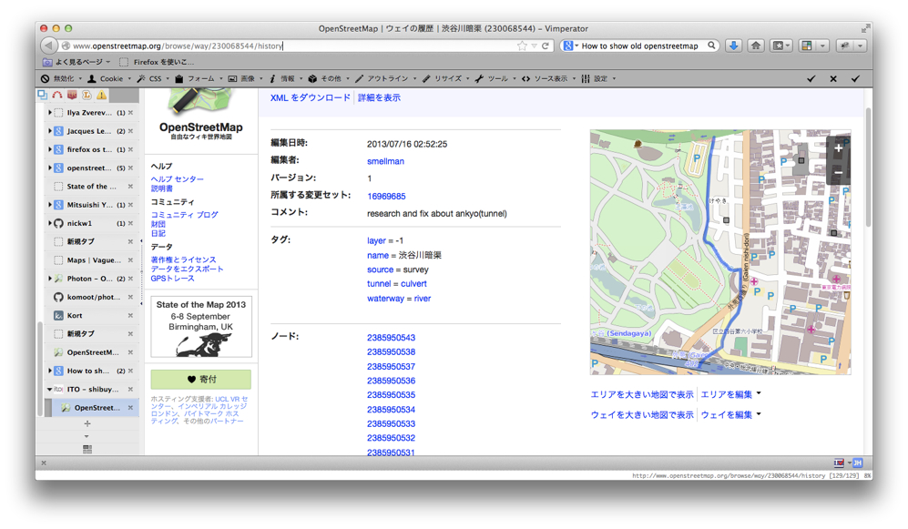Open the Cookie developer menu

tap(109, 78)
